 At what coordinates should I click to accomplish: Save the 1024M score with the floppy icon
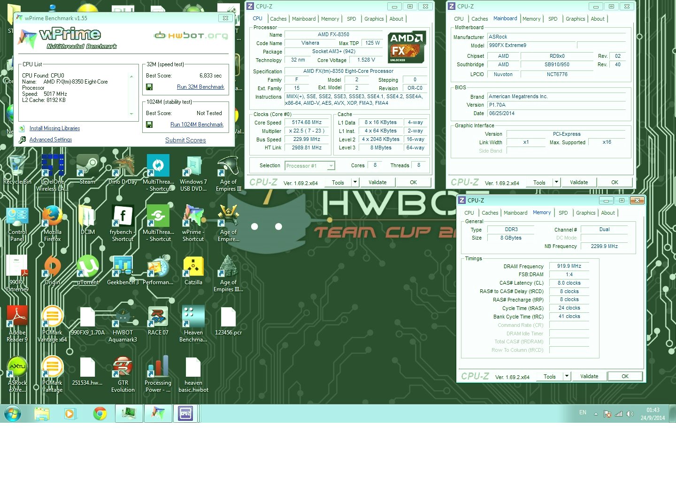(x=149, y=124)
